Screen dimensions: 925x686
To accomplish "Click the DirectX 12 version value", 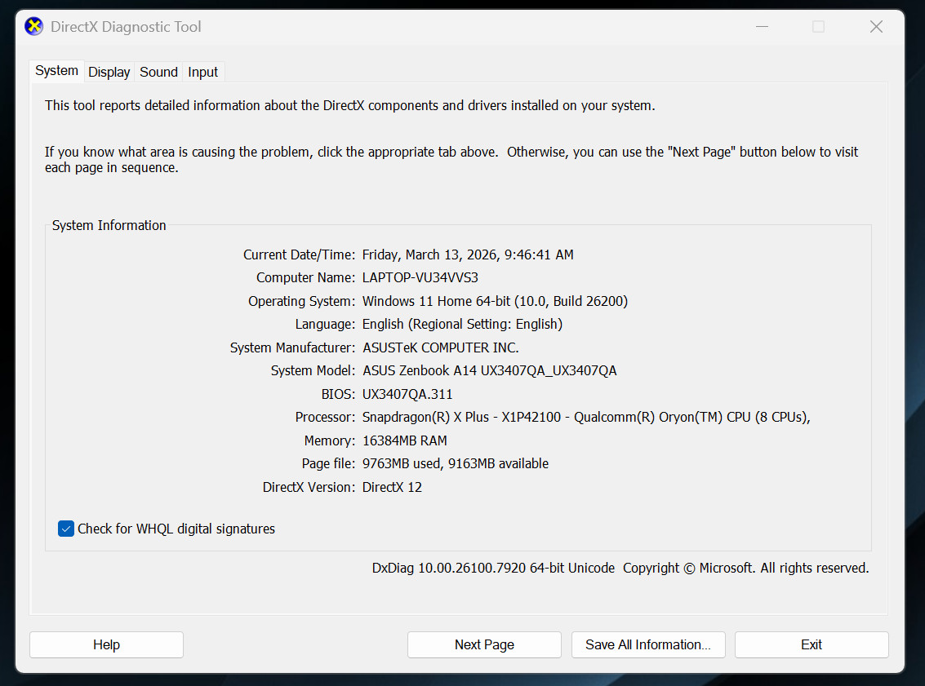I will tap(393, 488).
